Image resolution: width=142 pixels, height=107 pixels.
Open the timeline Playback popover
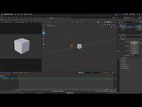point(6,91)
